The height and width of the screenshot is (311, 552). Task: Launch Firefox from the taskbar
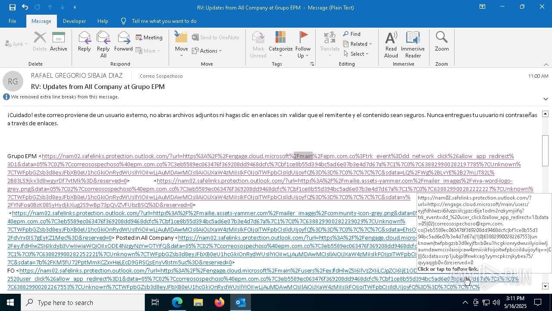[220, 302]
